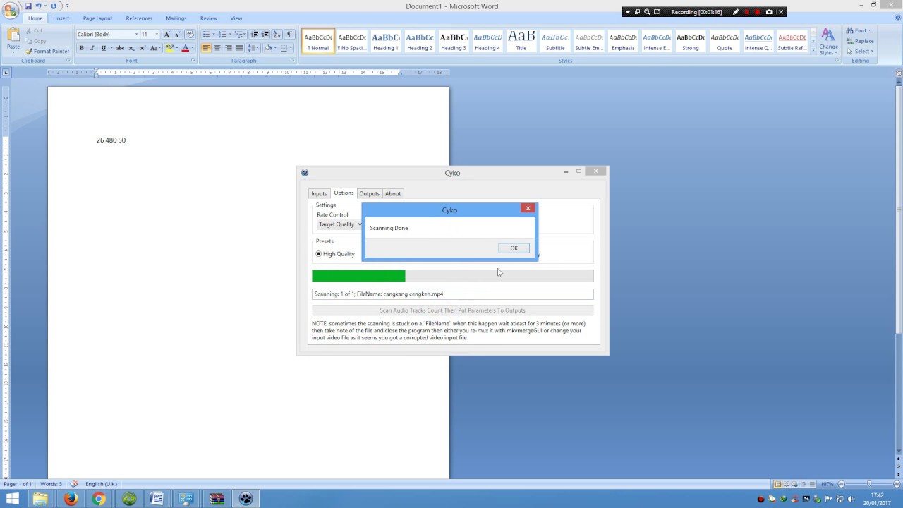Open the Page Layout ribbon tab
Screen dimensions: 903x508
point(97,18)
